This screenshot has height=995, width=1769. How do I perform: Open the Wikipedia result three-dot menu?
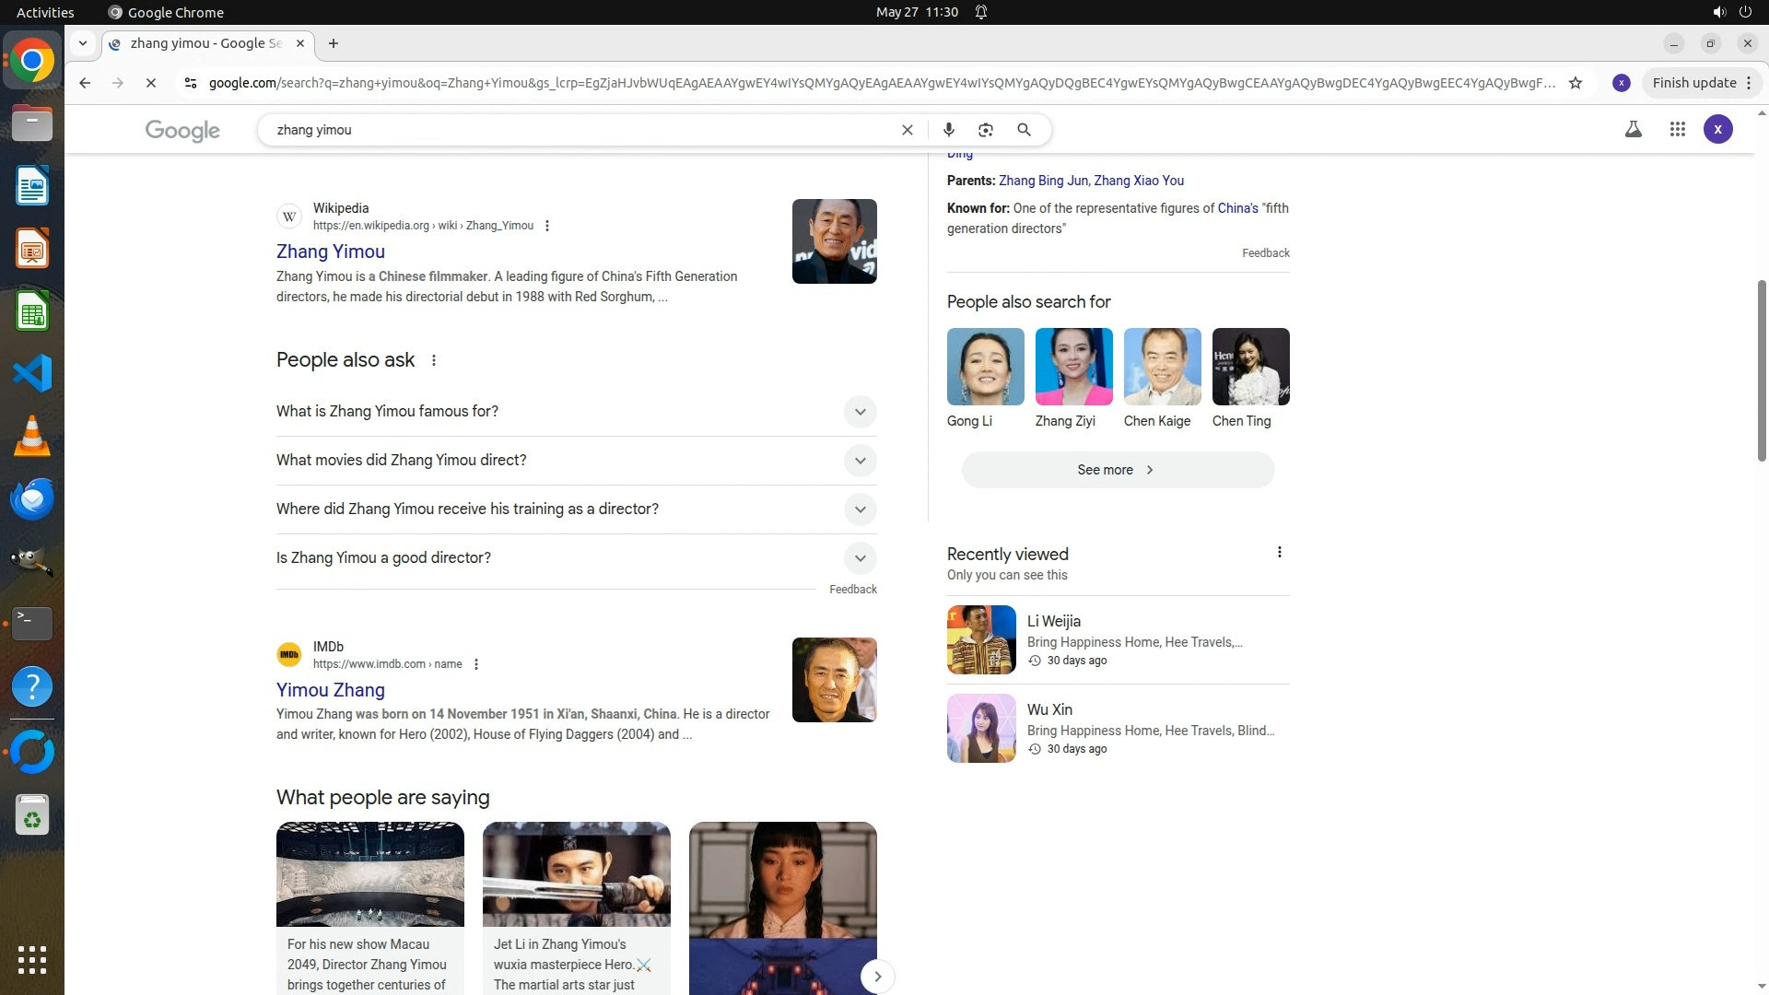[547, 226]
